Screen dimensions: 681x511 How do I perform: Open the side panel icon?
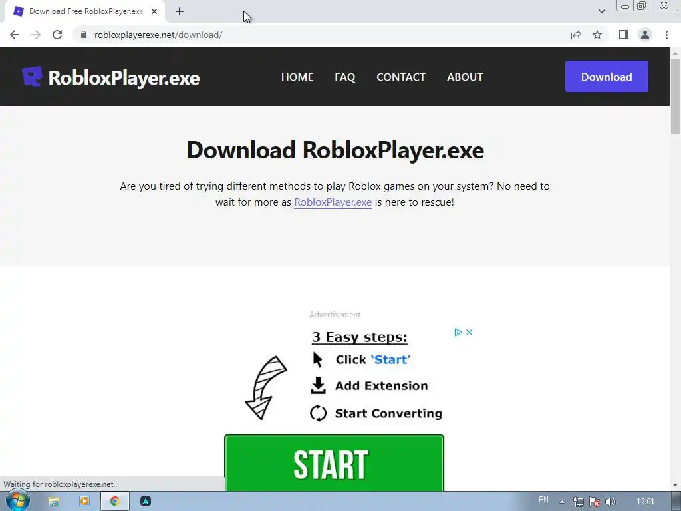click(x=624, y=35)
